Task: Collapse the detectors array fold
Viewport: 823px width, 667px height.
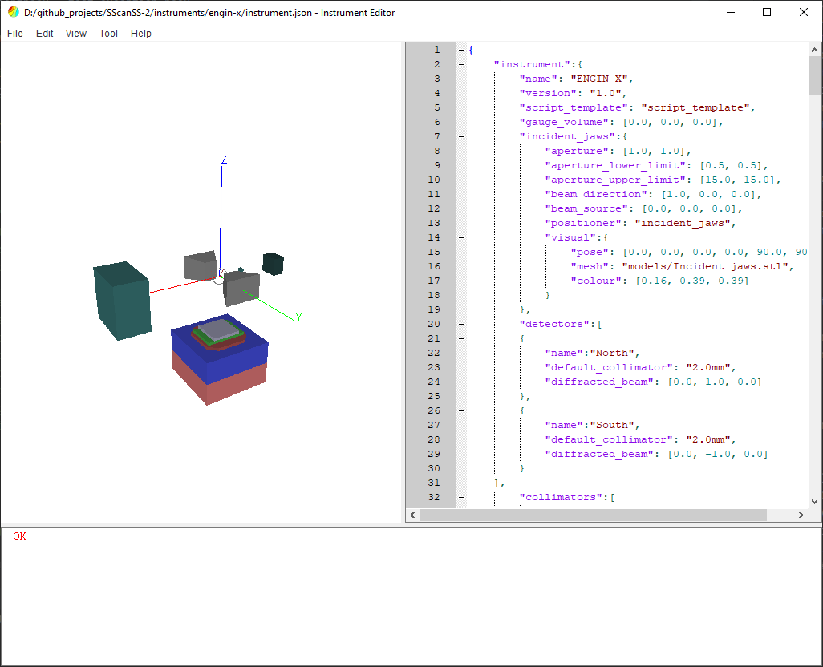Action: tap(460, 324)
